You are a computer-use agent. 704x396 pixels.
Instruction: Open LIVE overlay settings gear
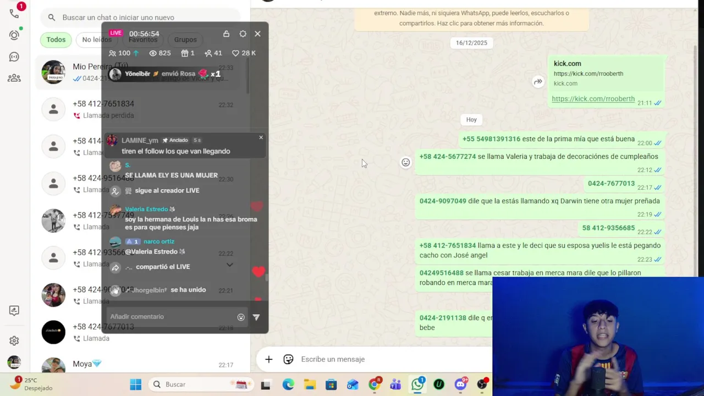coord(243,34)
